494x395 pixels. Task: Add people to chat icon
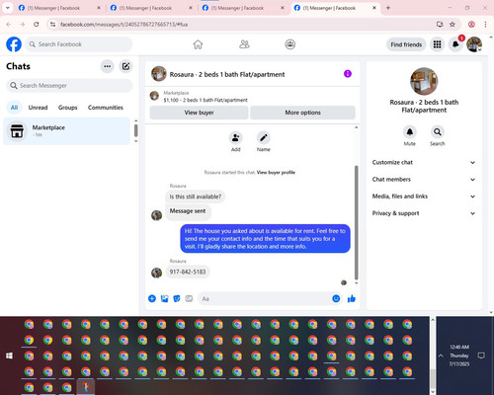[236, 137]
